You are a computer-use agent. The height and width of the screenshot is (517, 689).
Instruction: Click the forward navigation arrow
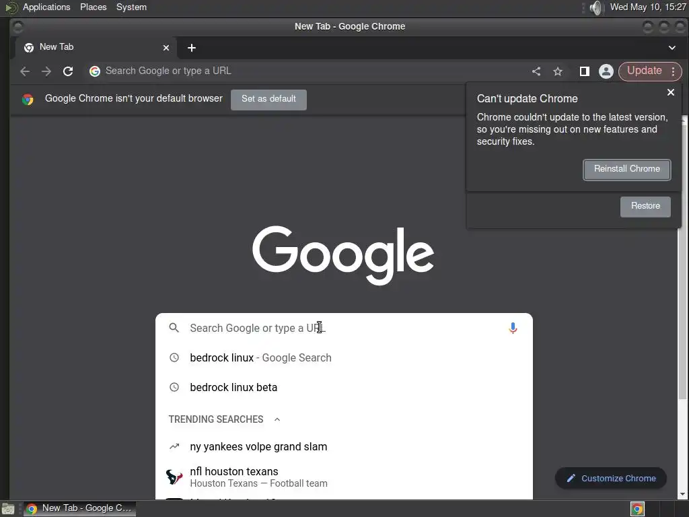(x=46, y=71)
